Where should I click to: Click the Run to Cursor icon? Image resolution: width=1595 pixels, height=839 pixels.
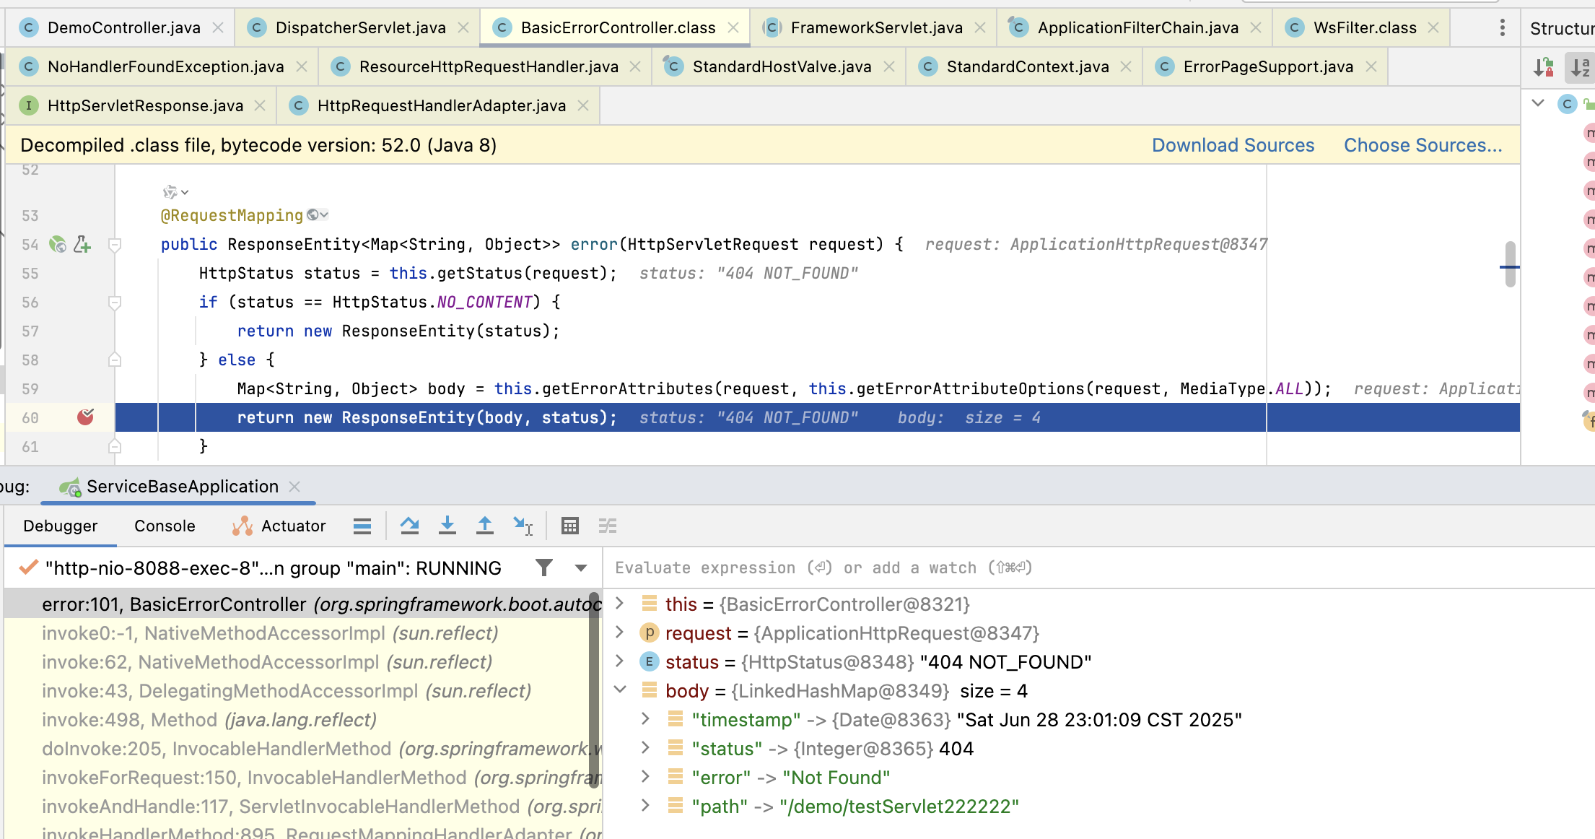pyautogui.click(x=523, y=526)
